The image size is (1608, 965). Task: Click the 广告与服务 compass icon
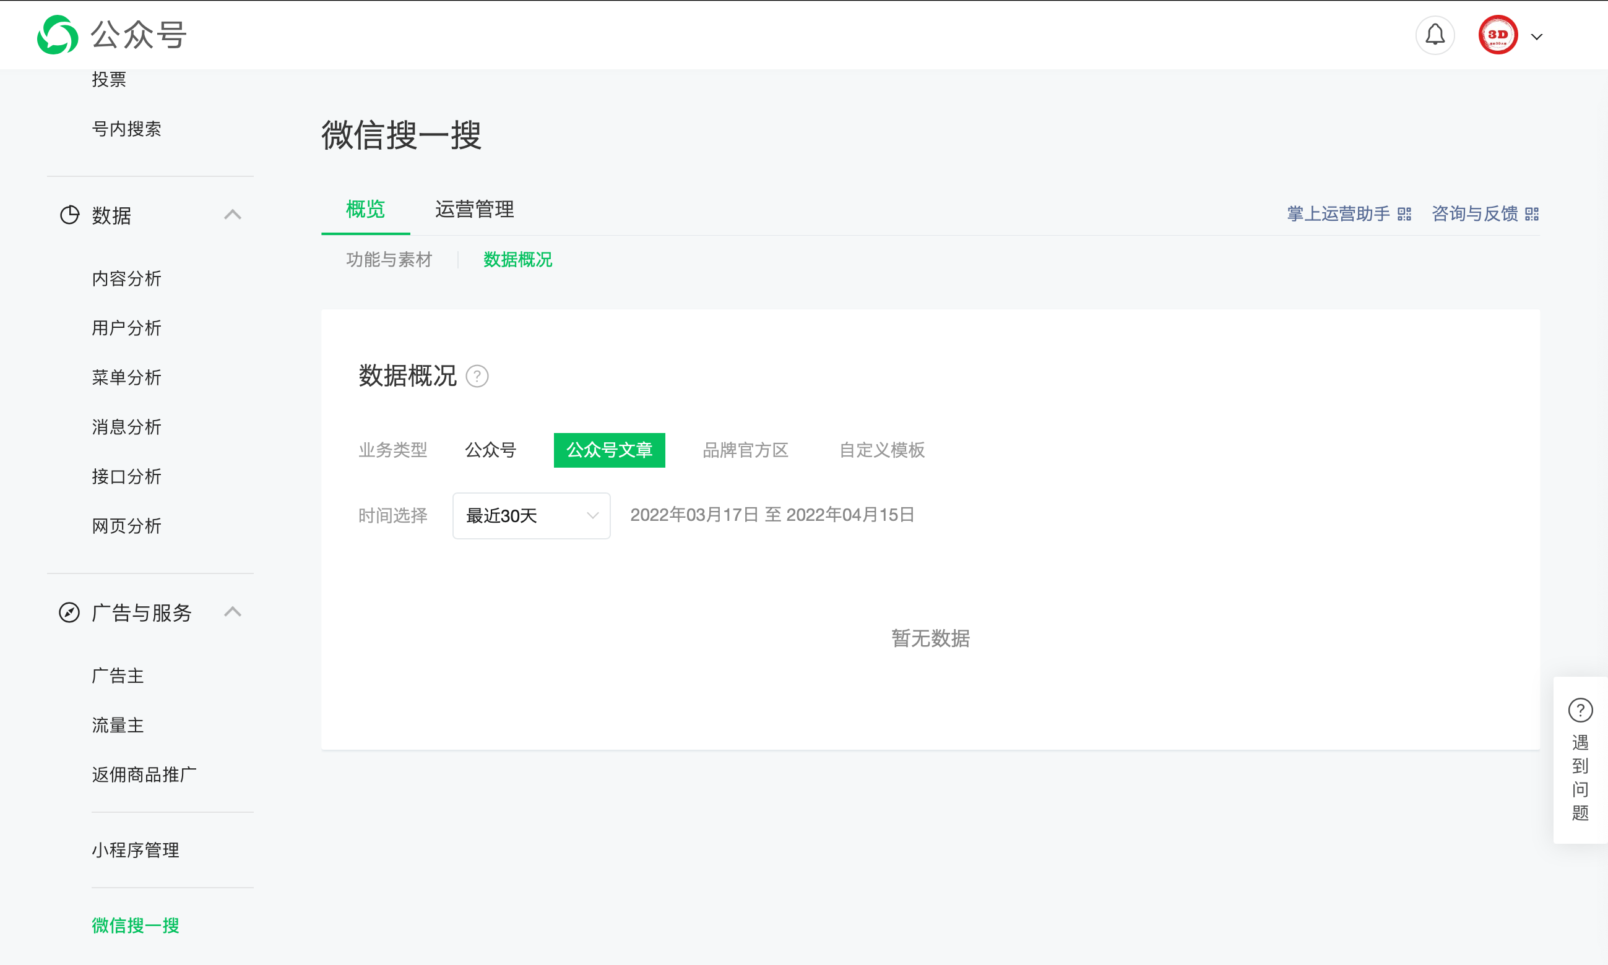click(x=69, y=612)
